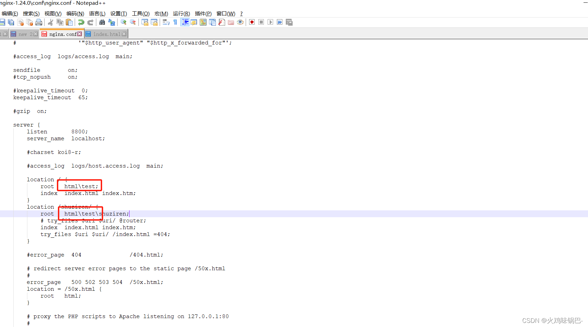
Task: Open the 插件(P) plugins menu
Action: point(203,14)
